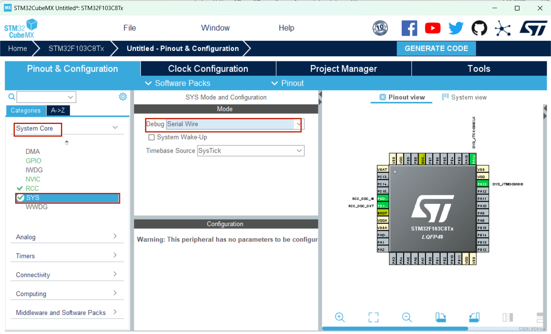Screen dimensions: 551x334
Task: Select DMA in System Core list
Action: click(33, 151)
